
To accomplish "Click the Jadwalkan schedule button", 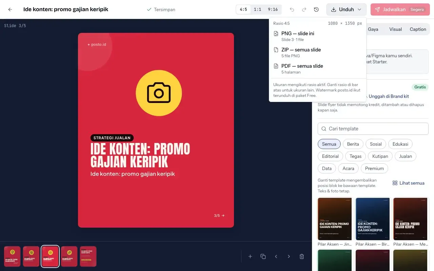I will point(400,9).
